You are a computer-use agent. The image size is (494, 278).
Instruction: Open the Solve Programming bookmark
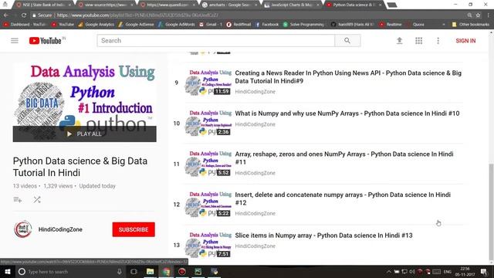click(303, 24)
